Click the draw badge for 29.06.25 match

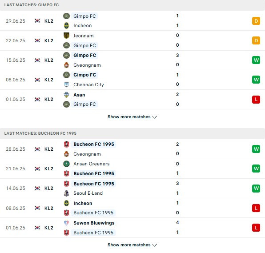pos(256,21)
